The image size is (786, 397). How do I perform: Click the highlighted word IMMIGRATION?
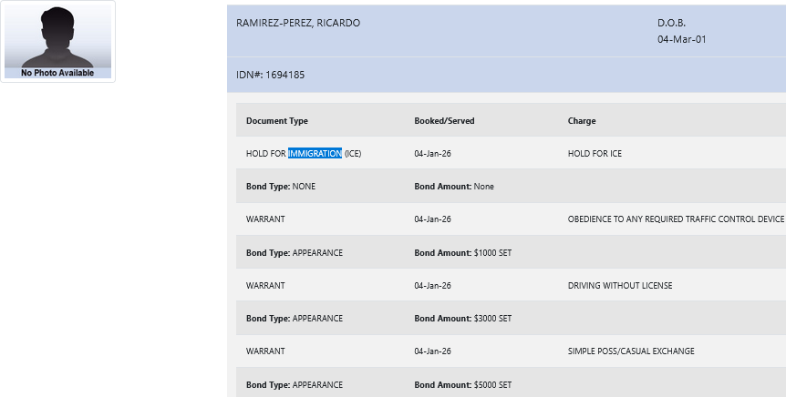pos(315,154)
